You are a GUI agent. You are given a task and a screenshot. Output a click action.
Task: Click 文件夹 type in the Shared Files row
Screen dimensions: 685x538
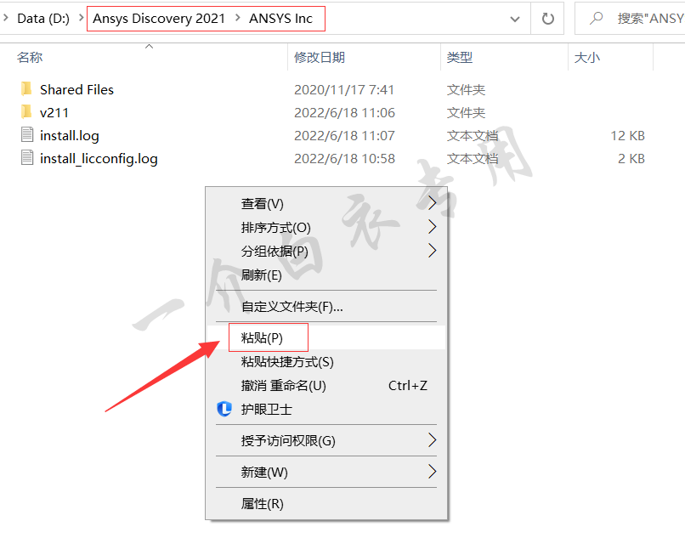coord(466,89)
